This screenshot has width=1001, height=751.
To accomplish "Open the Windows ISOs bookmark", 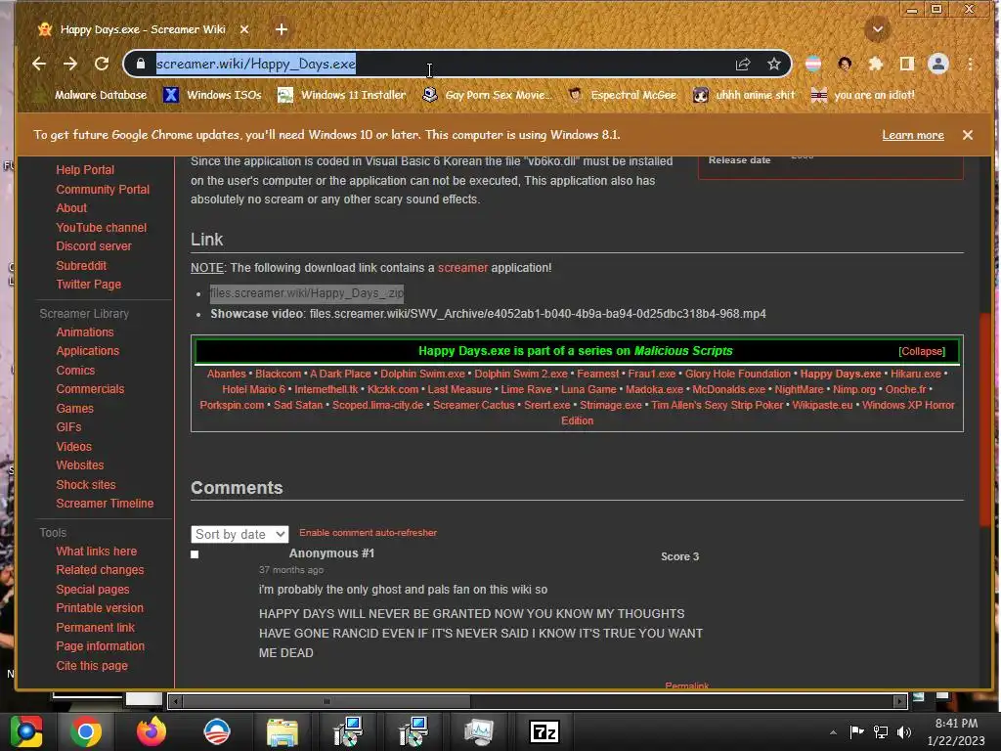I will tap(212, 95).
